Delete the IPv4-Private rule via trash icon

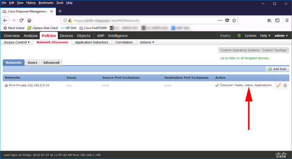(285, 85)
